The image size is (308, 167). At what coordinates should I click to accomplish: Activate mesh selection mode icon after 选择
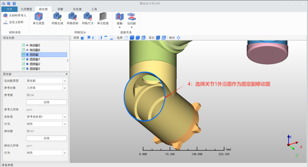[143, 38]
